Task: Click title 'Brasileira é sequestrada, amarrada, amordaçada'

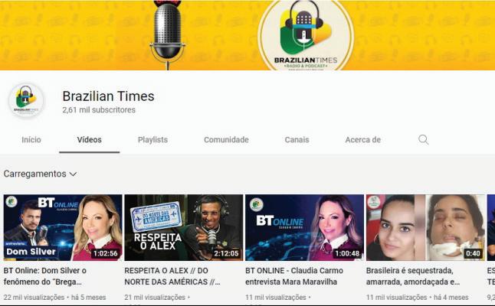Action: 413,276
